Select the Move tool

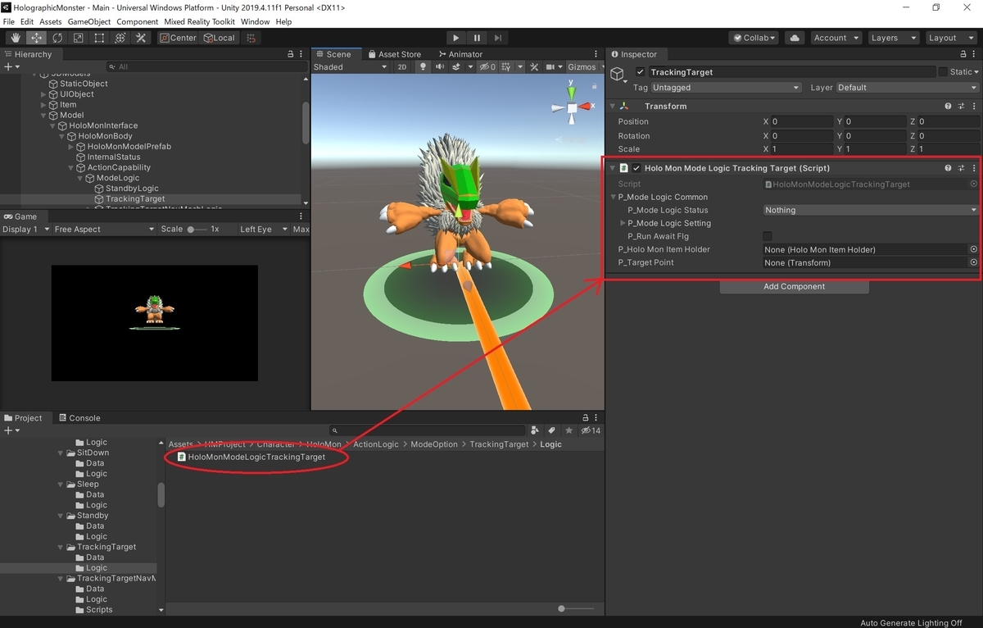click(37, 38)
